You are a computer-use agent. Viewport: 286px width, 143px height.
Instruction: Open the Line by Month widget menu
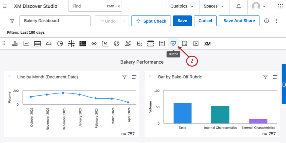(x=134, y=77)
